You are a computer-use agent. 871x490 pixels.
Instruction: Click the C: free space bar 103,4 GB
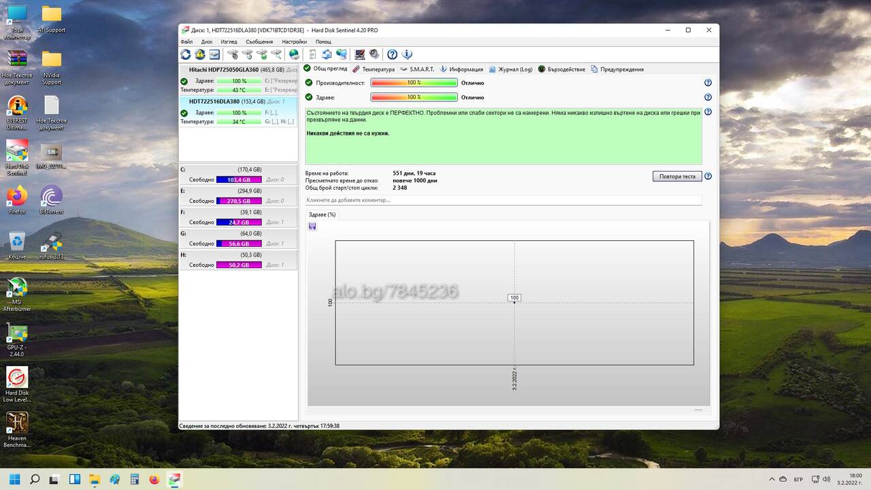(239, 180)
